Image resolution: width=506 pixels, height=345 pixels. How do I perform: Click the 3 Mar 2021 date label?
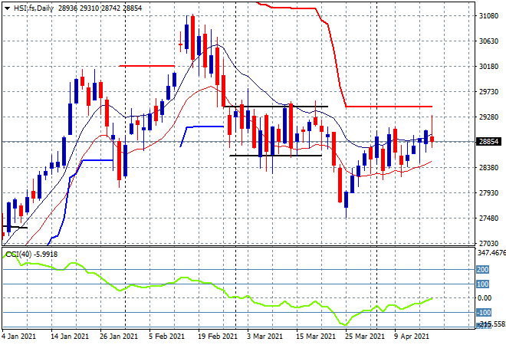click(265, 337)
